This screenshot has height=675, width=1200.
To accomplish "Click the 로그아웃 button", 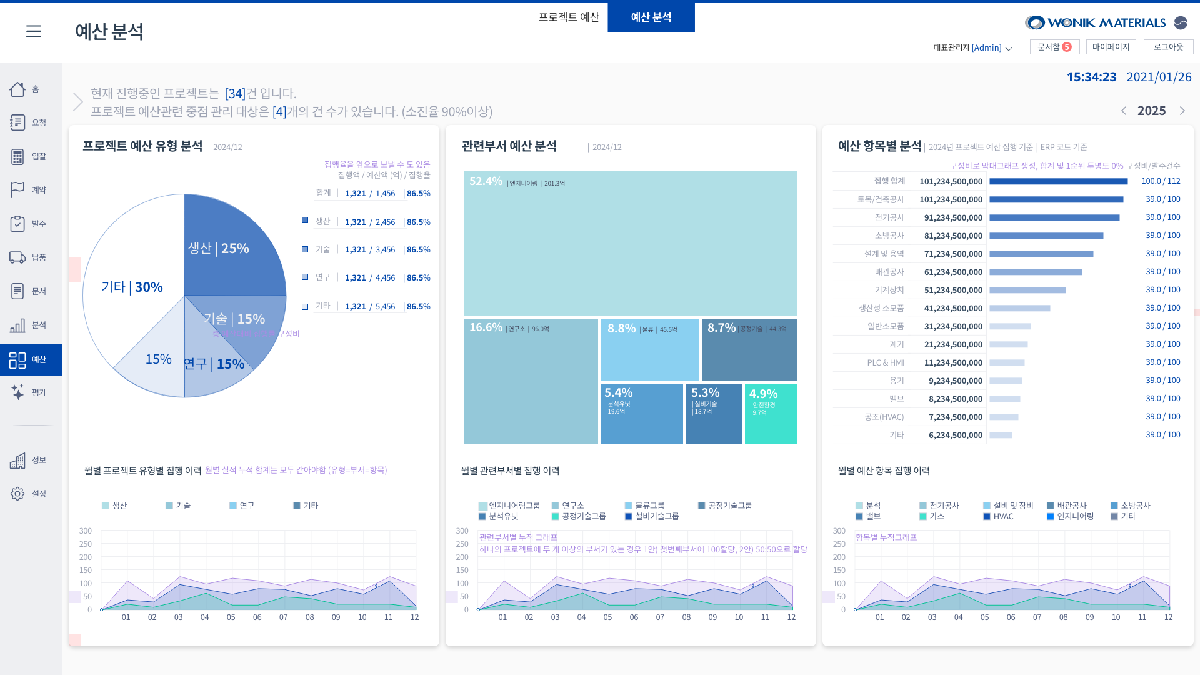I will click(x=1168, y=47).
